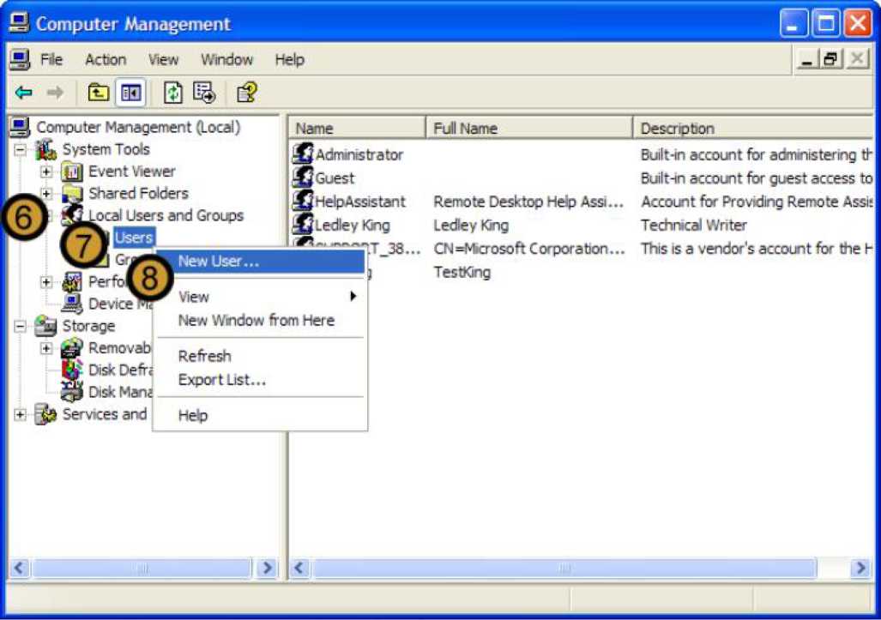The image size is (881, 620).
Task: Click the Description column header
Action: pos(751,129)
